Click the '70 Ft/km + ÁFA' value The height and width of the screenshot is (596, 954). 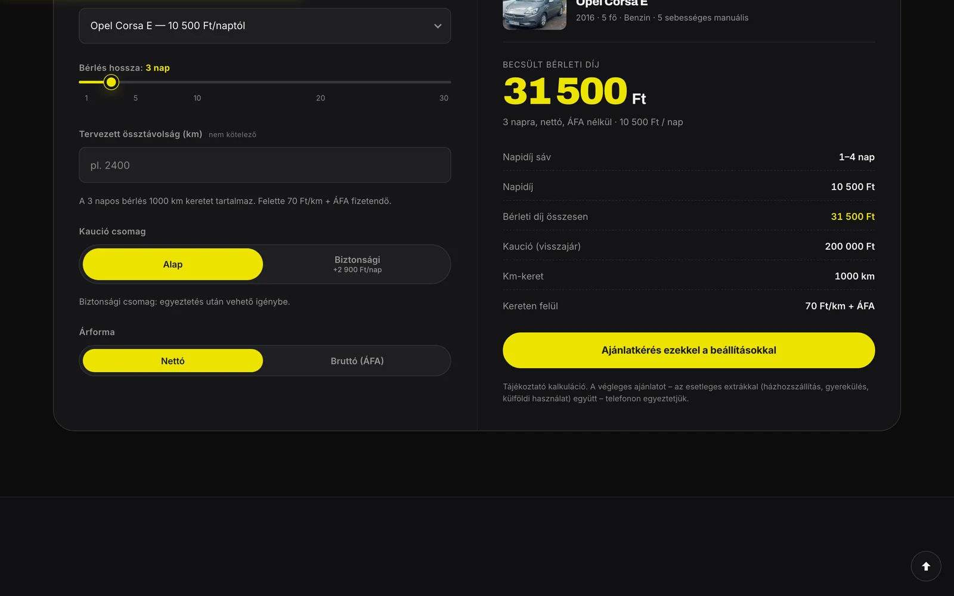pyautogui.click(x=840, y=306)
